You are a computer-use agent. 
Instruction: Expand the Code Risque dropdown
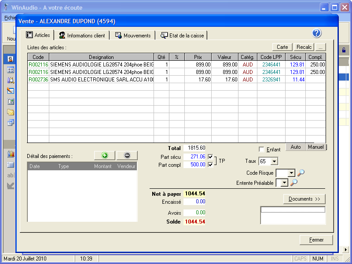pos(291,173)
